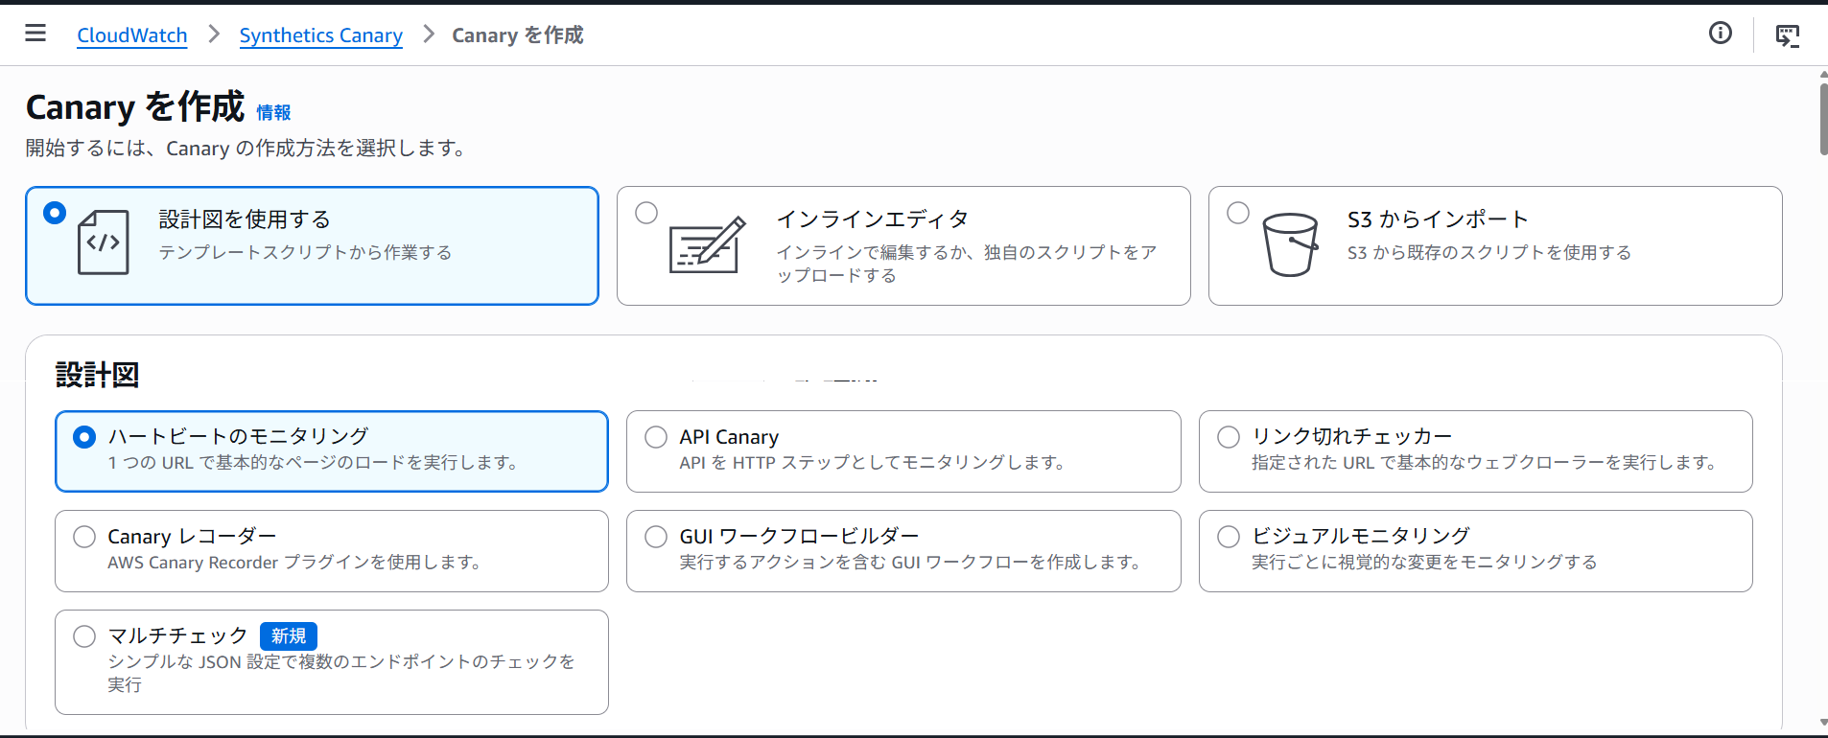
Task: Select the マルチチェック blueprint radio
Action: tap(84, 636)
